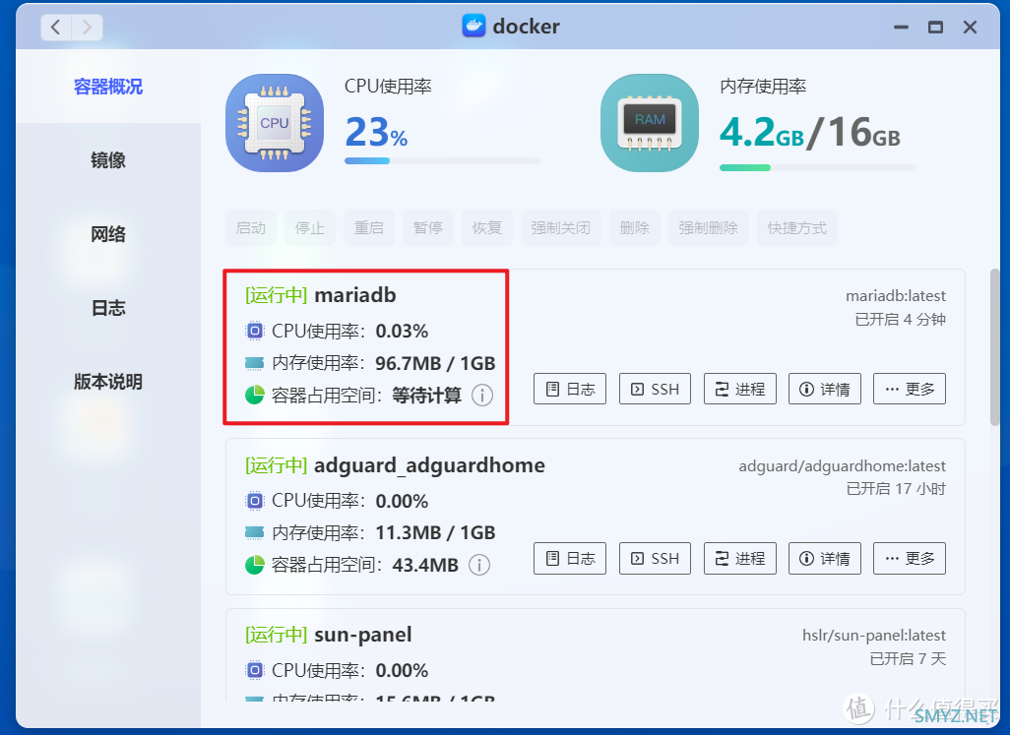
Task: Select the adguard_adguardhome container name
Action: (x=429, y=465)
